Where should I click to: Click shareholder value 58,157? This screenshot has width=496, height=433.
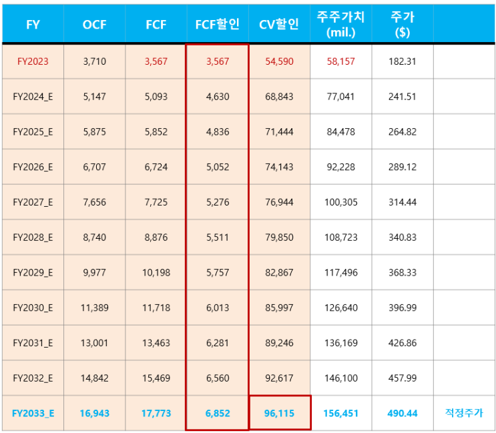pyautogui.click(x=340, y=61)
